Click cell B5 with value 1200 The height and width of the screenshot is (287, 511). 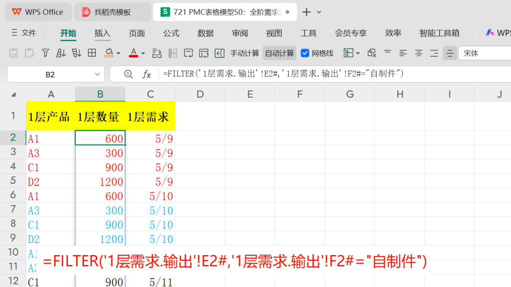pos(100,181)
